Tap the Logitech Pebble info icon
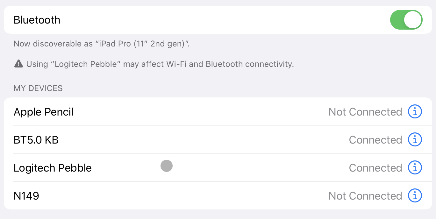 tap(415, 168)
